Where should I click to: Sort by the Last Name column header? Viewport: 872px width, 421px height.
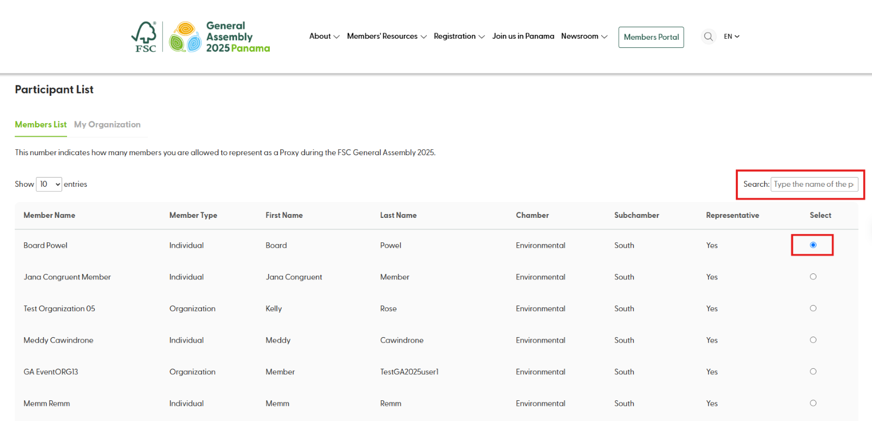398,215
